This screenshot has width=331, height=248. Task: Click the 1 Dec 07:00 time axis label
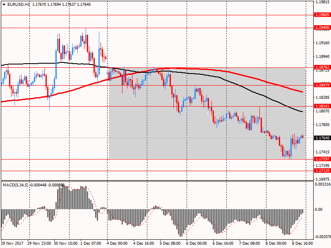click(91, 243)
